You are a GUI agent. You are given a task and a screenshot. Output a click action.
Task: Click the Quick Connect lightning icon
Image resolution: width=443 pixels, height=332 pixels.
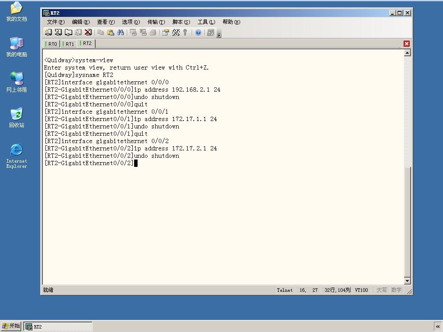58,32
